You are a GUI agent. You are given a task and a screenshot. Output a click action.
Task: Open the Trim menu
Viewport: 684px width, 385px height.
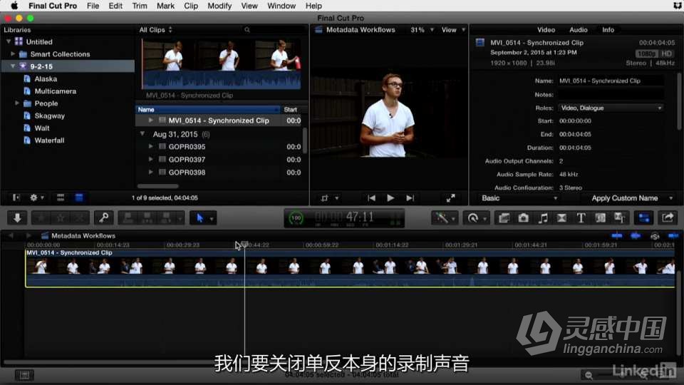[x=140, y=6]
